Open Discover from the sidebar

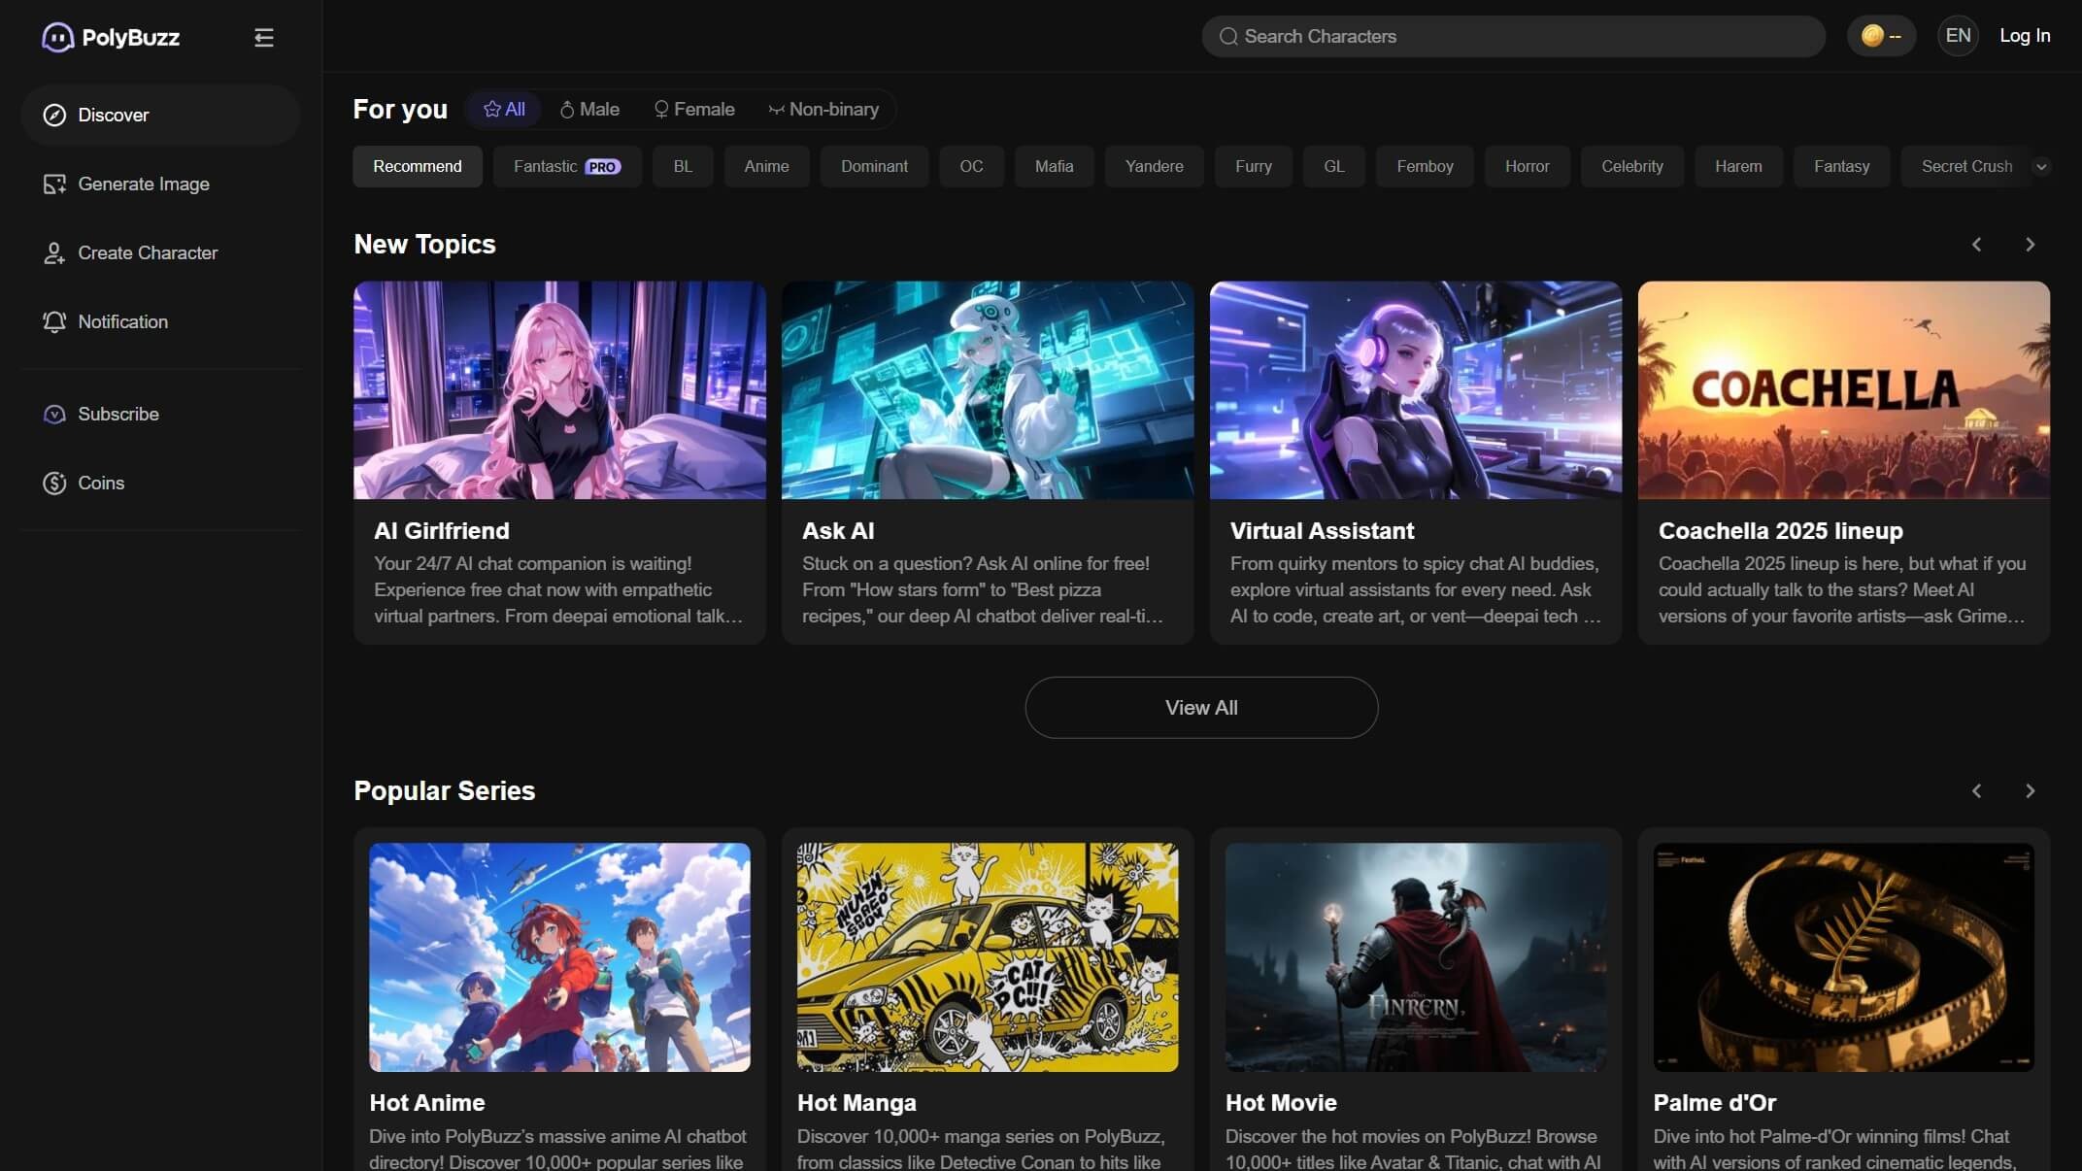point(113,115)
